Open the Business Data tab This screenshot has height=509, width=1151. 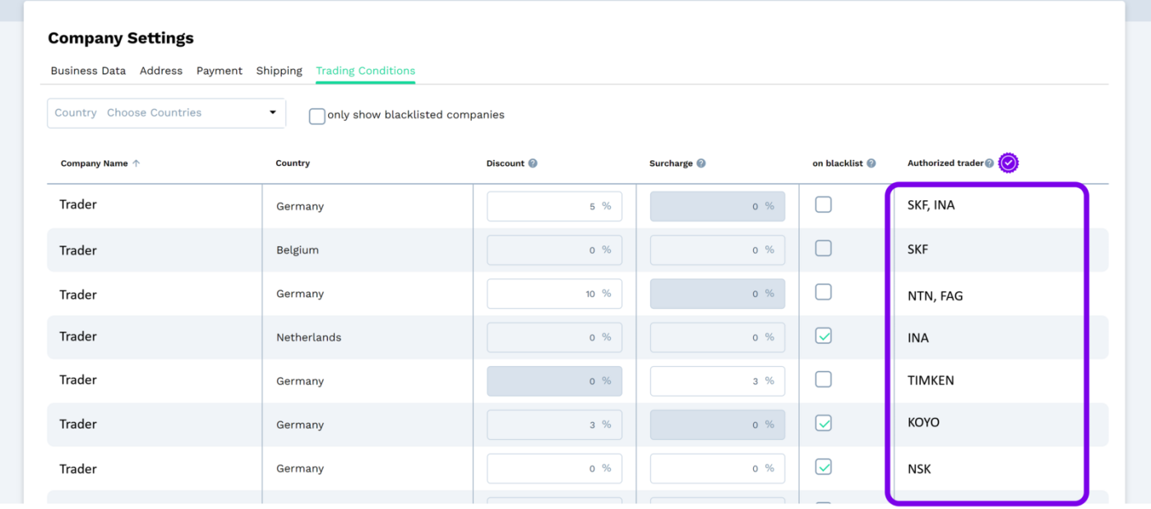pyautogui.click(x=88, y=71)
